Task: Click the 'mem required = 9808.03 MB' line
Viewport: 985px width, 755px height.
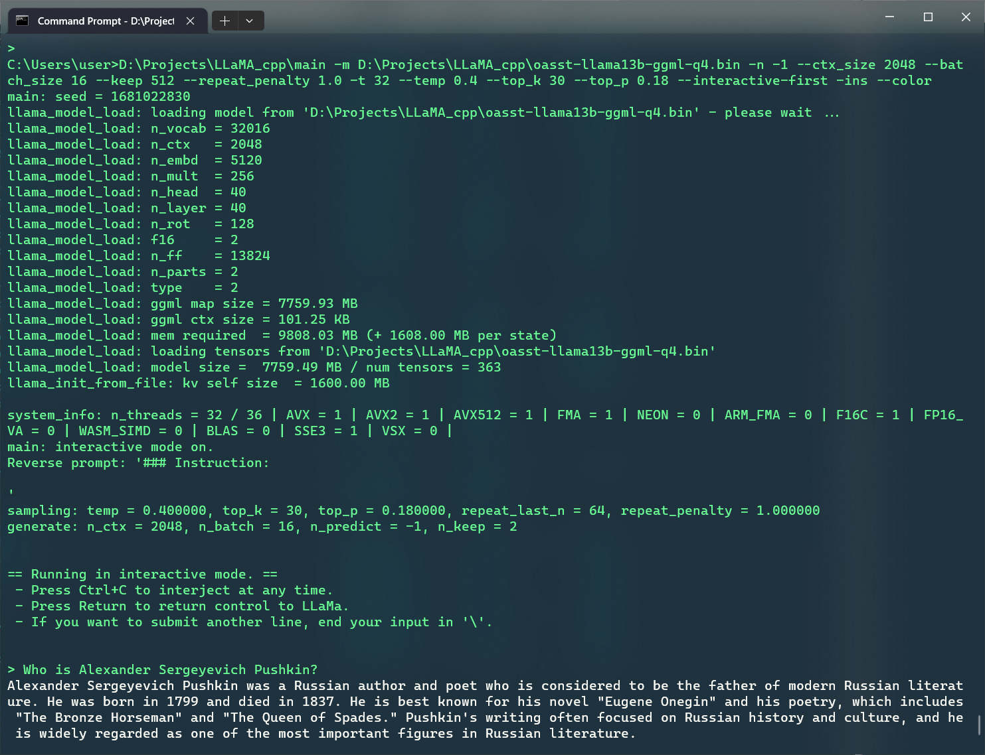Action: 282,335
